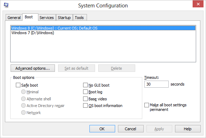Switch to the General tab
The image size is (206, 138).
pyautogui.click(x=14, y=18)
